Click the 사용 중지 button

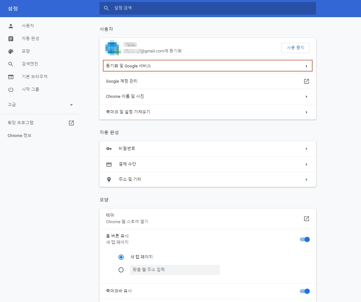(x=295, y=48)
